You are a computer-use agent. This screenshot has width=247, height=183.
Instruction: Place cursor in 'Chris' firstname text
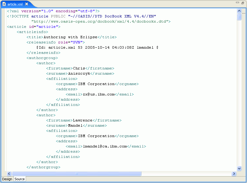click(79, 68)
